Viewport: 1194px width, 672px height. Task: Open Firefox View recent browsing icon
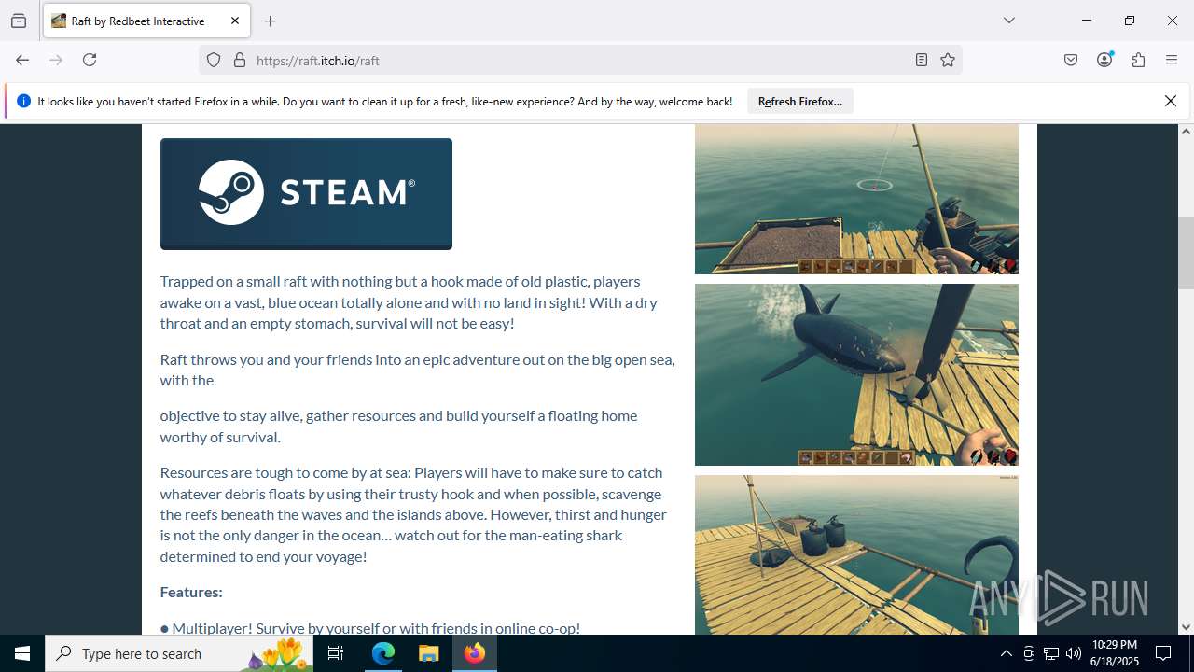pos(19,21)
